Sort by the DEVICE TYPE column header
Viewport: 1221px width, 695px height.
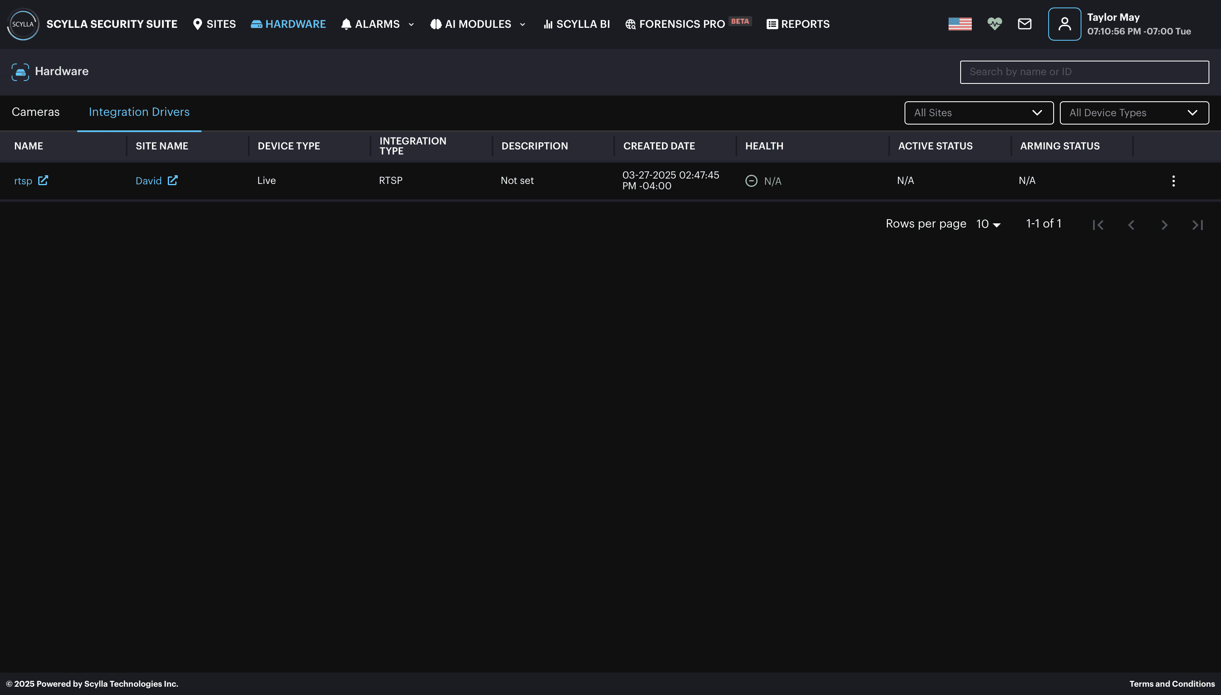coord(289,146)
